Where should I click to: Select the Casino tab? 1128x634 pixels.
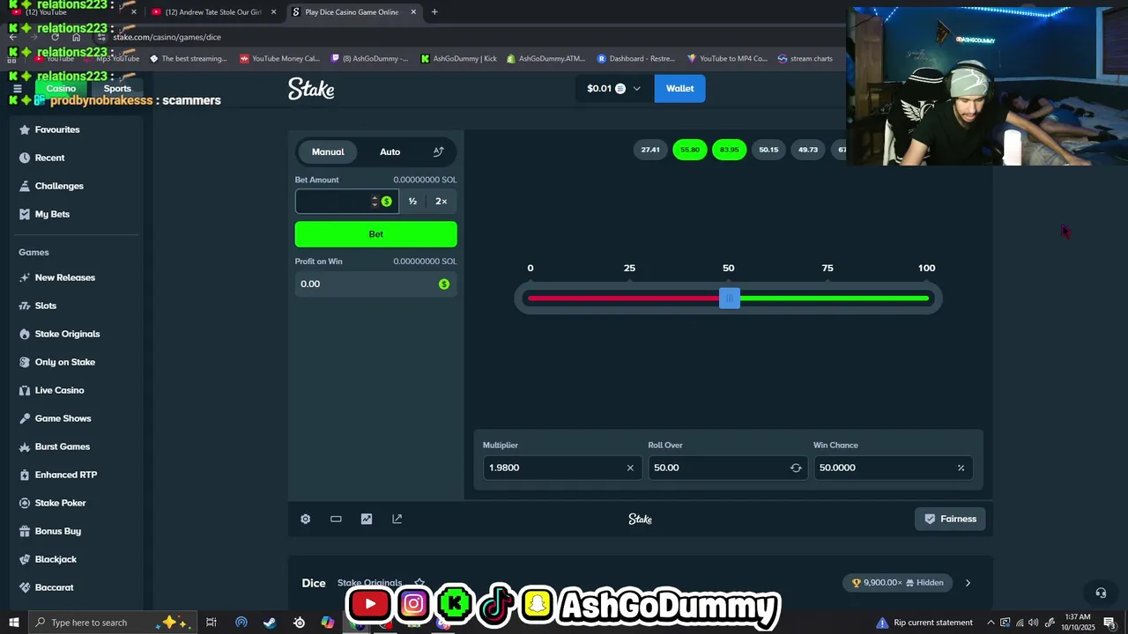(x=61, y=88)
